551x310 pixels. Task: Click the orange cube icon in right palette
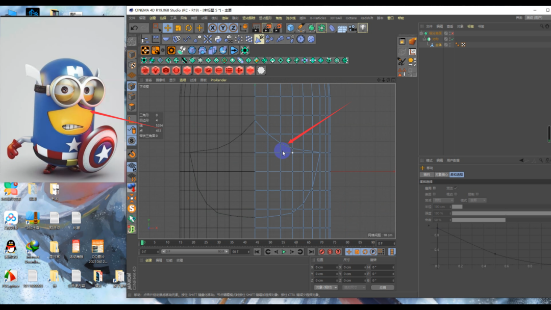pos(412,41)
